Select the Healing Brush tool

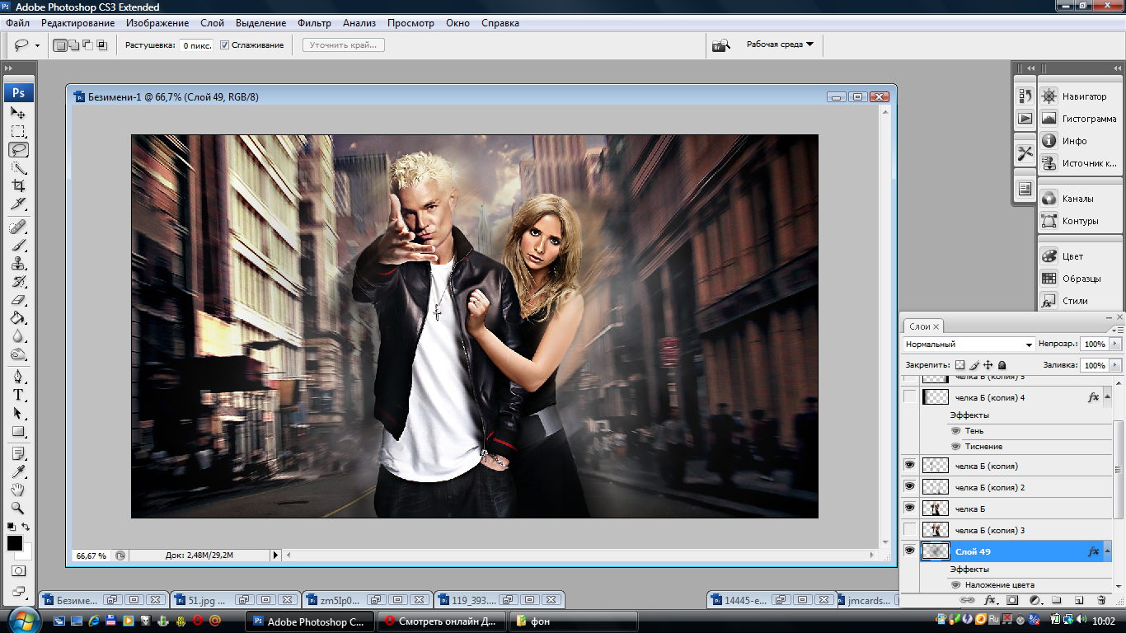tap(18, 227)
